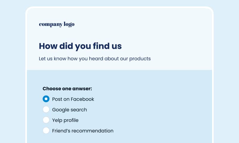
Task: Click the word "find" in the heading
Action: coord(101,46)
